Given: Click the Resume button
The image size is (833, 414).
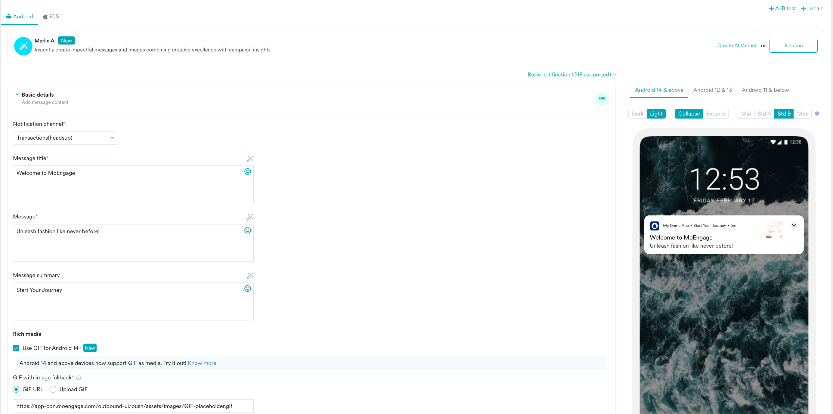Looking at the screenshot, I should (x=793, y=45).
